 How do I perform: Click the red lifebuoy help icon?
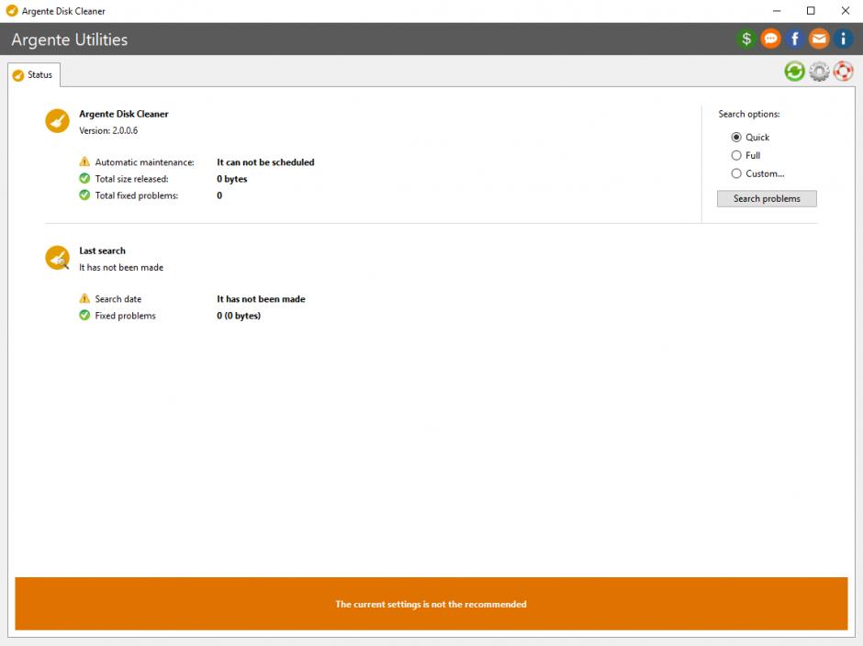pos(843,72)
